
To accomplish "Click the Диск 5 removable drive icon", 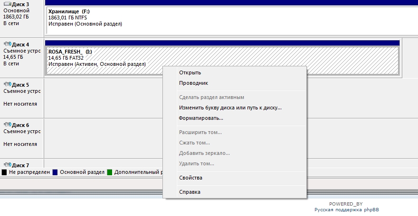I will [8, 84].
